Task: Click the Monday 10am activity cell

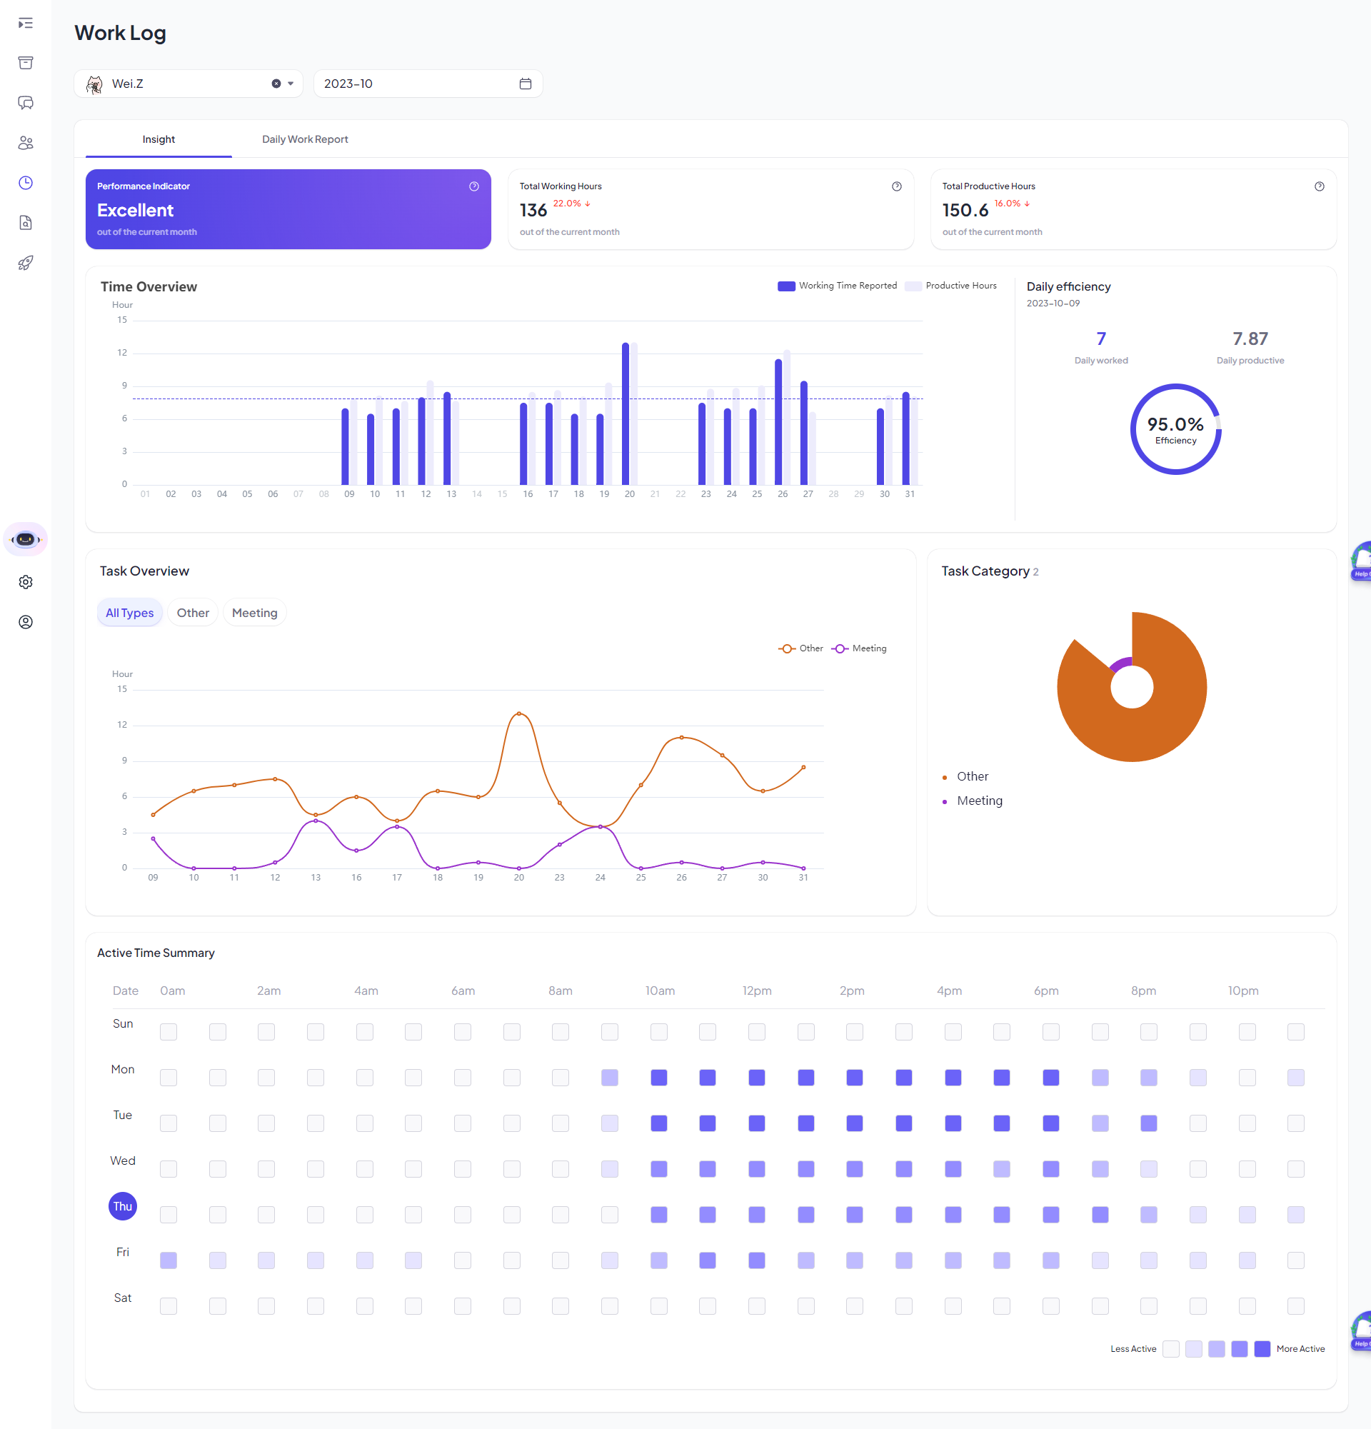Action: 659,1078
